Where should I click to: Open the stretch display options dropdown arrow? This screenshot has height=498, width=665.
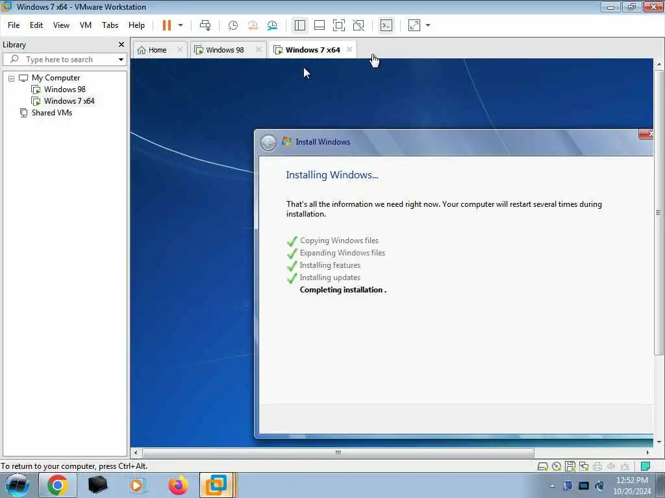[428, 25]
